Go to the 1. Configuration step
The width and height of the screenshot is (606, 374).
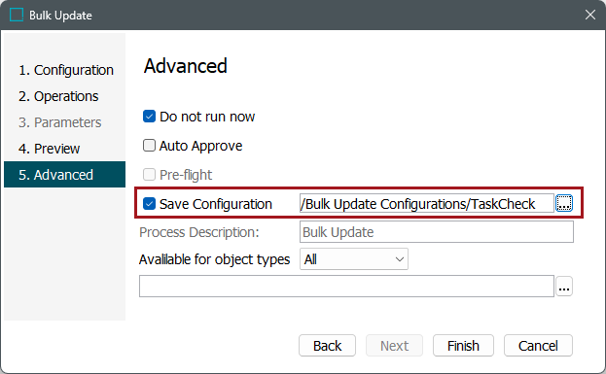[x=66, y=70]
